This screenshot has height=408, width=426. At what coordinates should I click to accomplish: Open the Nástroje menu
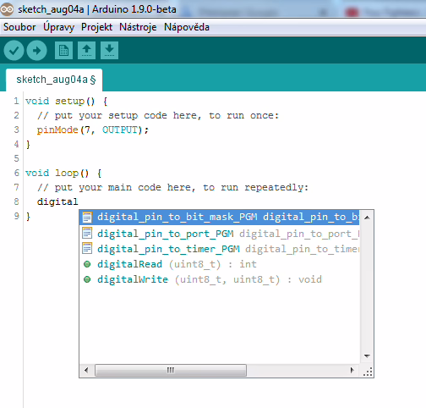pyautogui.click(x=138, y=27)
